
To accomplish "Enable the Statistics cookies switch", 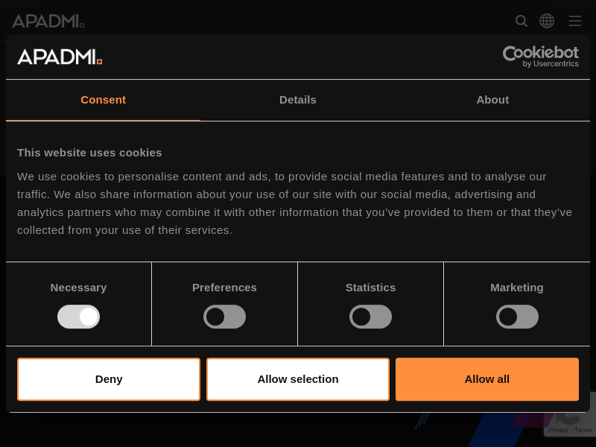I will 370,317.
